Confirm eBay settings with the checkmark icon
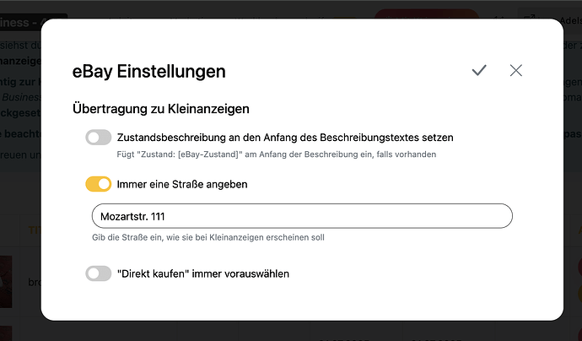This screenshot has width=582, height=341. (479, 70)
